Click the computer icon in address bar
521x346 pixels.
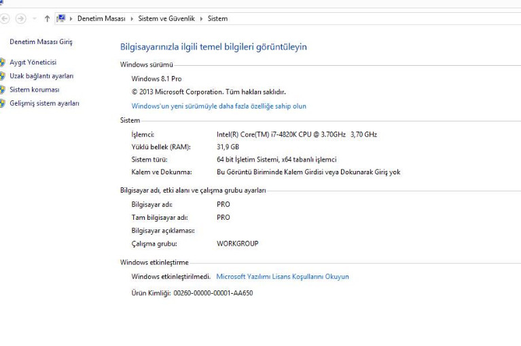pos(61,18)
